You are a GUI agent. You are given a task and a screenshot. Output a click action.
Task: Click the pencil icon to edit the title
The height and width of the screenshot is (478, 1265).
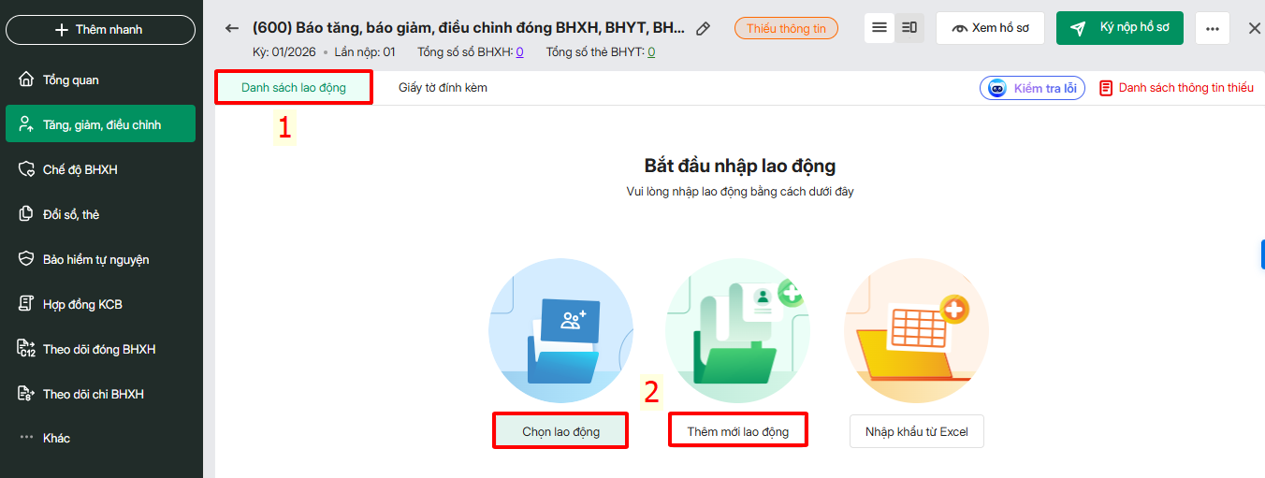704,29
